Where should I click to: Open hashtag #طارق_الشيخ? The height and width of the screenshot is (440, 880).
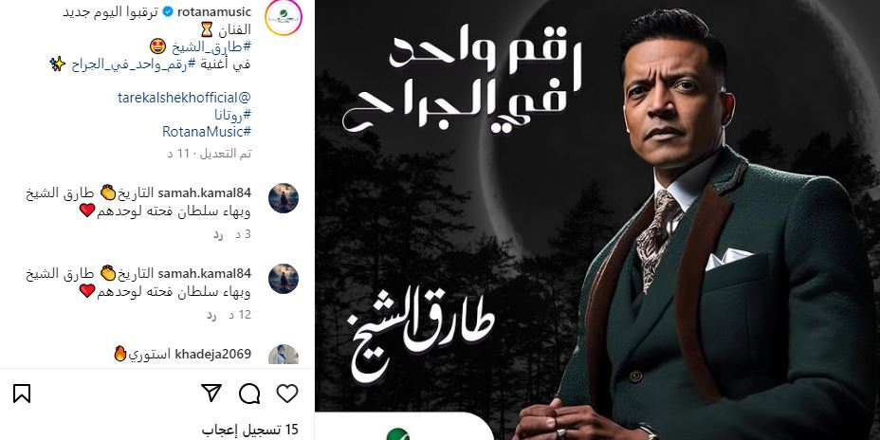click(211, 46)
